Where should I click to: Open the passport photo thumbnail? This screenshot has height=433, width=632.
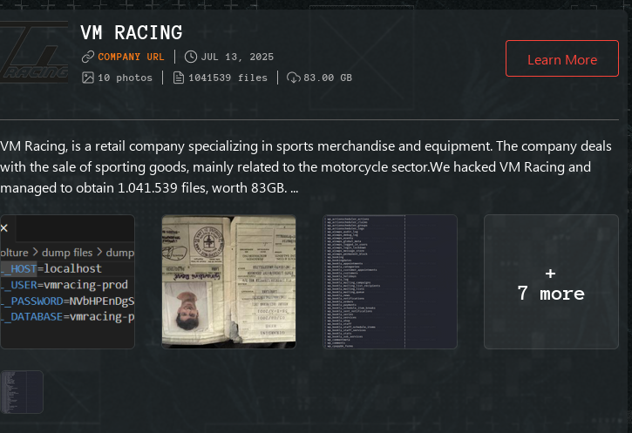point(228,281)
